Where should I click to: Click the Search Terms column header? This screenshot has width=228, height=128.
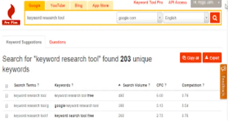[x=27, y=85]
